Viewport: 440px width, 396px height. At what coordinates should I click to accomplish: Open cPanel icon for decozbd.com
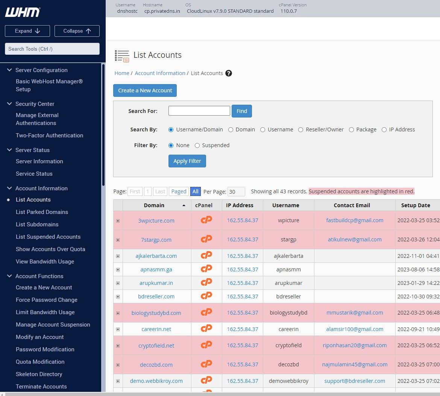(206, 364)
